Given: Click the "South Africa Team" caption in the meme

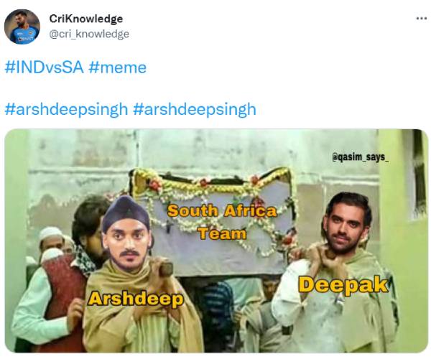Looking at the screenshot, I should pos(222,222).
